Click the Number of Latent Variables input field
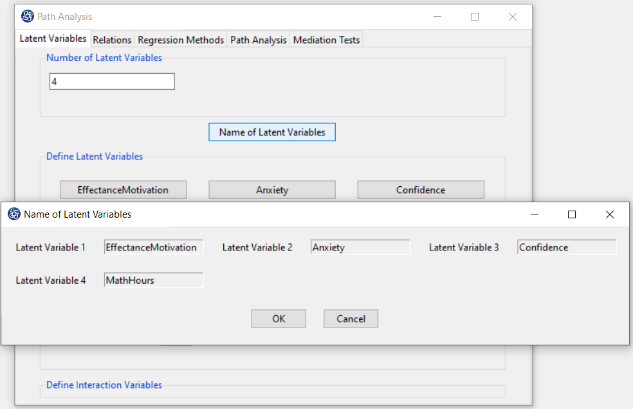 pos(112,82)
